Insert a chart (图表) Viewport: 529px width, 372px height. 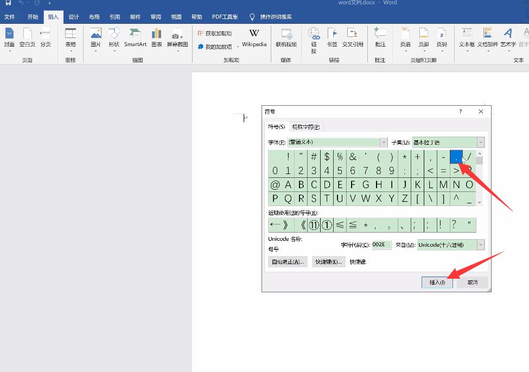pos(157,38)
